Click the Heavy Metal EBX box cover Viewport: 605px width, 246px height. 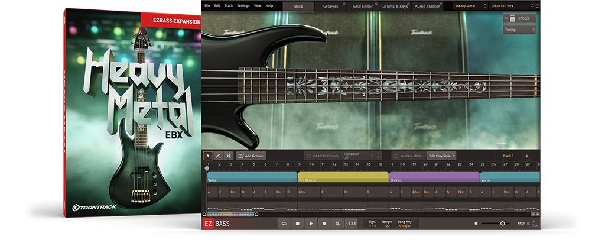point(132,112)
